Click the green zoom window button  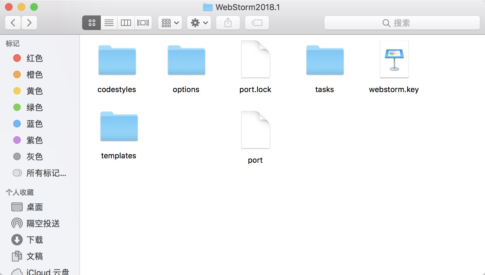[34, 7]
